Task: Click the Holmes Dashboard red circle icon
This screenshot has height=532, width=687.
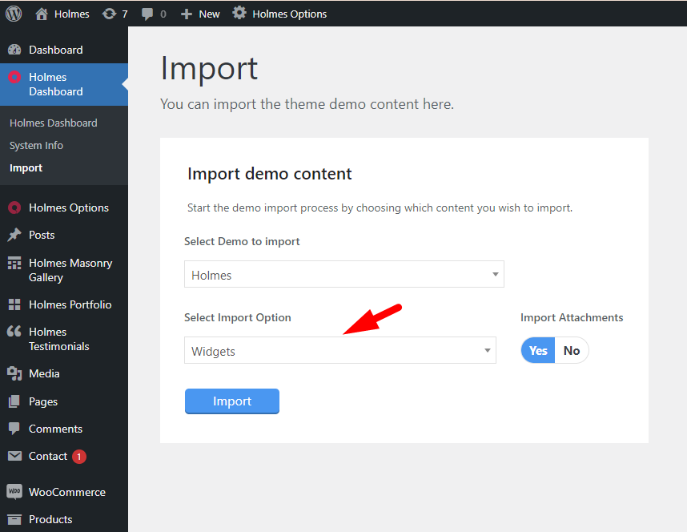Action: pyautogui.click(x=14, y=77)
